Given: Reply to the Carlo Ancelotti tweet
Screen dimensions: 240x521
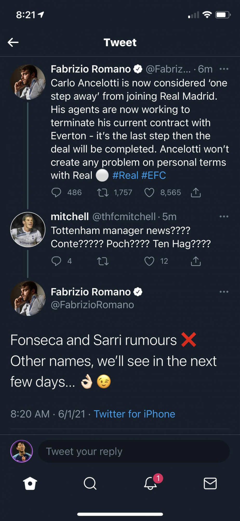Looking at the screenshot, I should (56, 193).
